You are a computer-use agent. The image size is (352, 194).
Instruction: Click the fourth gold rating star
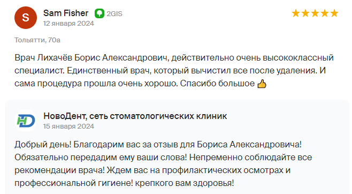325,13
